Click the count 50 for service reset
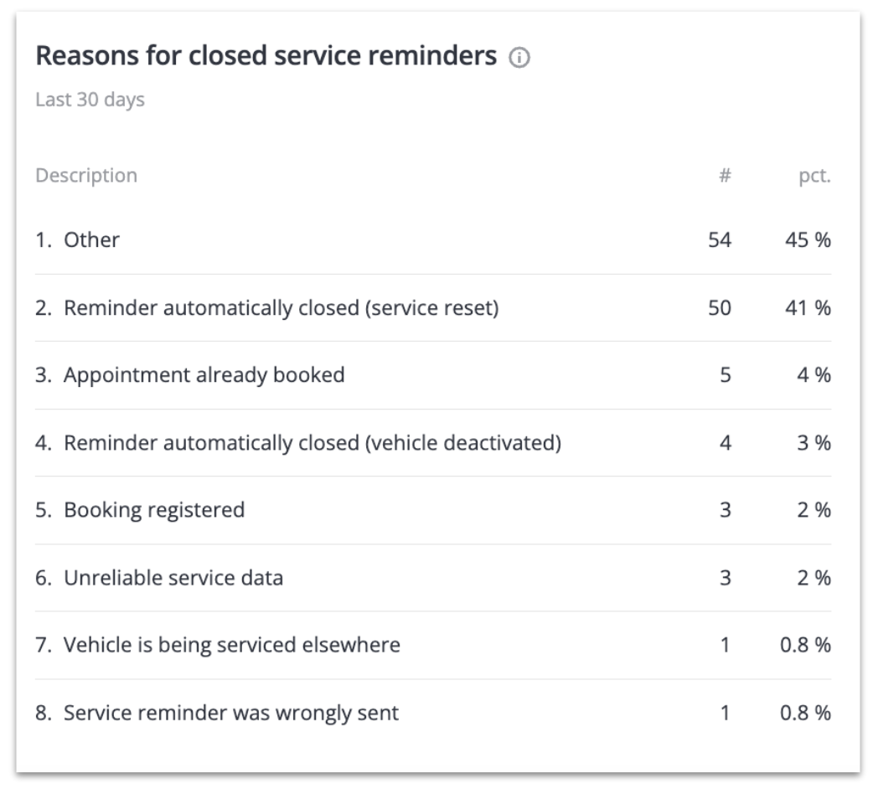873x789 pixels. coord(719,308)
